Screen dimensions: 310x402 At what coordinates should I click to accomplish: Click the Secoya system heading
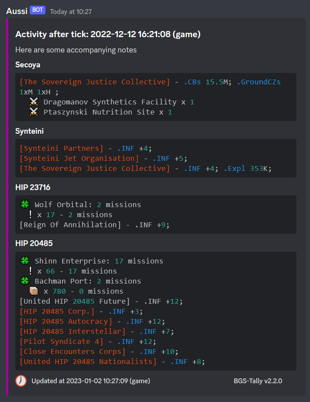[x=28, y=65]
